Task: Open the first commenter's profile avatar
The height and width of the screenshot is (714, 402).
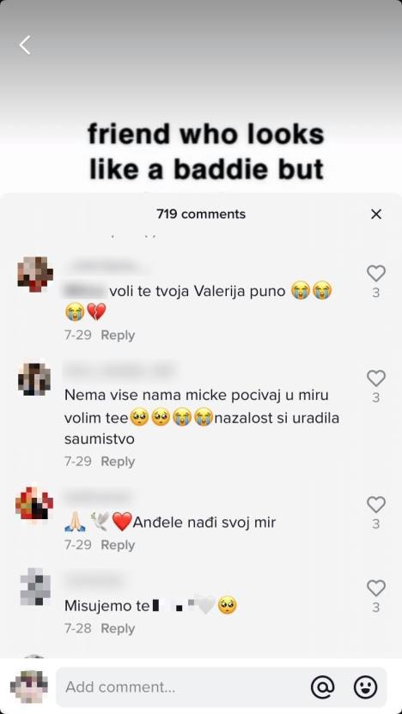Action: (x=35, y=274)
